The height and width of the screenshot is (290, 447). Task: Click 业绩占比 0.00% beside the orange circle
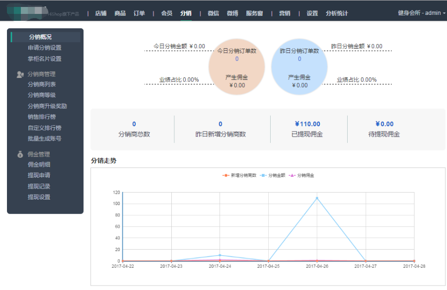[x=179, y=80]
